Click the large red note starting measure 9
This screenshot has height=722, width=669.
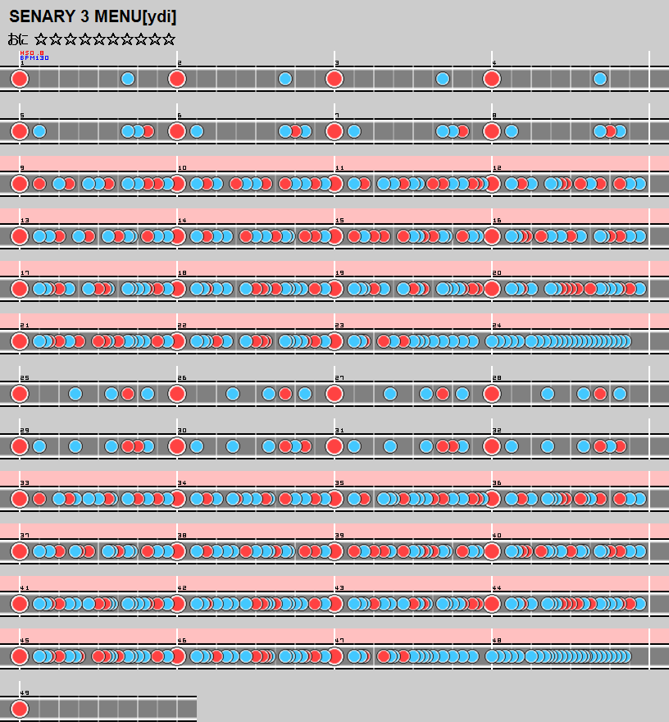coord(20,184)
